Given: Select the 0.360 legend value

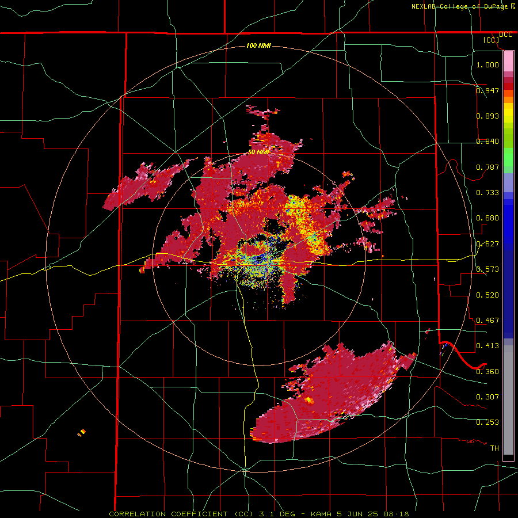Looking at the screenshot, I should pyautogui.click(x=487, y=371).
